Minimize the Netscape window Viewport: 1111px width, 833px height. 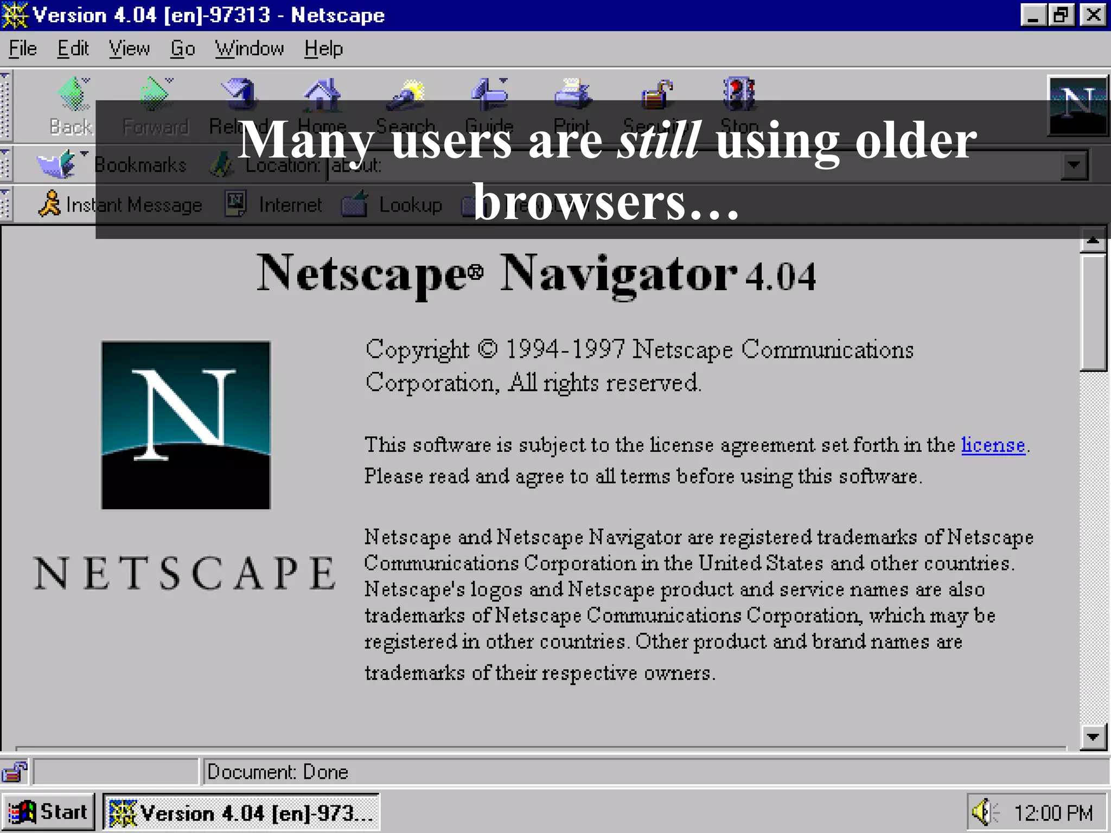coord(1033,15)
